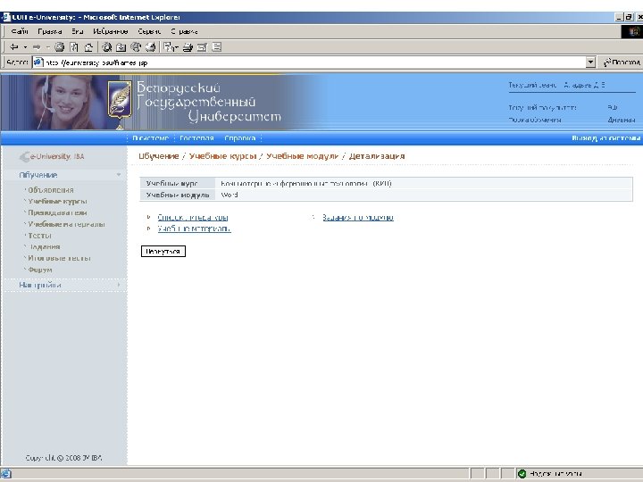Open the Правка menu
Viewport: 643px width, 482px height.
coord(50,31)
